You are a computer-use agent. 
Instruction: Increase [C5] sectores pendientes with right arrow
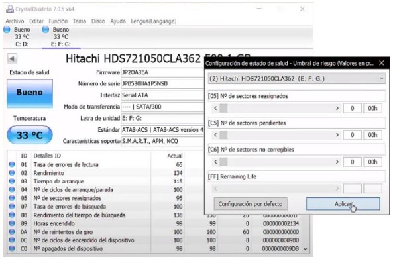click(337, 135)
